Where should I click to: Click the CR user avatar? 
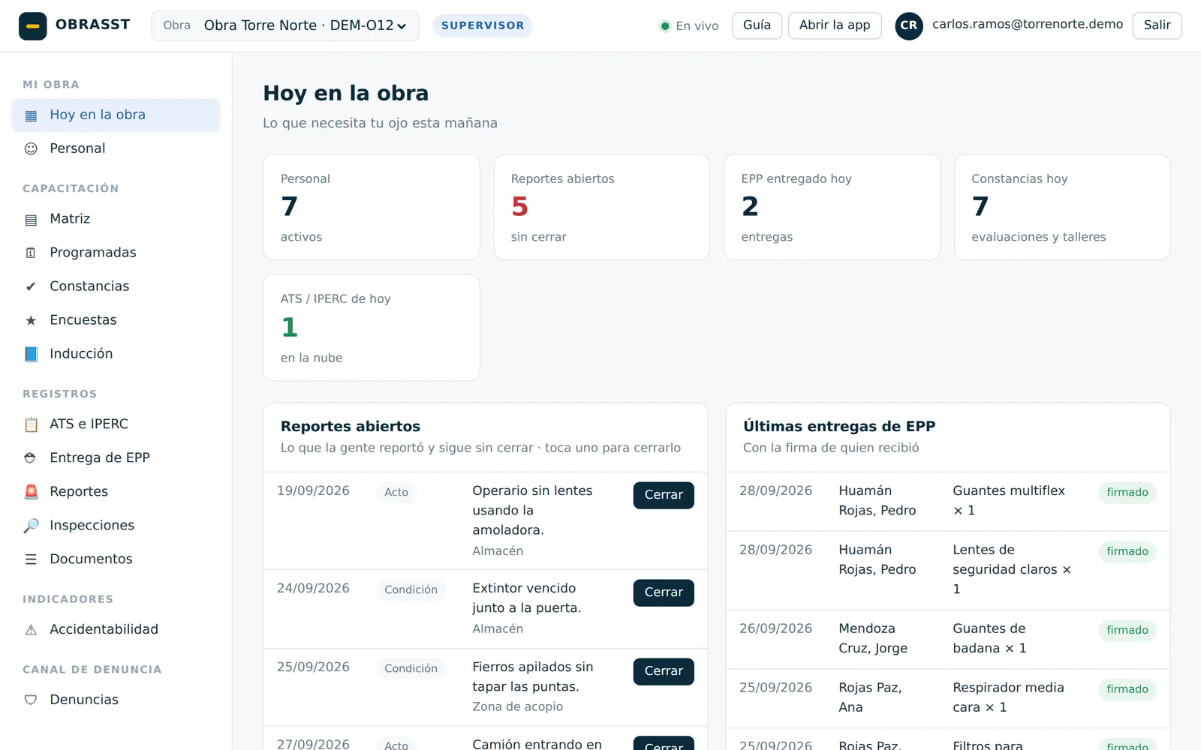coord(909,25)
